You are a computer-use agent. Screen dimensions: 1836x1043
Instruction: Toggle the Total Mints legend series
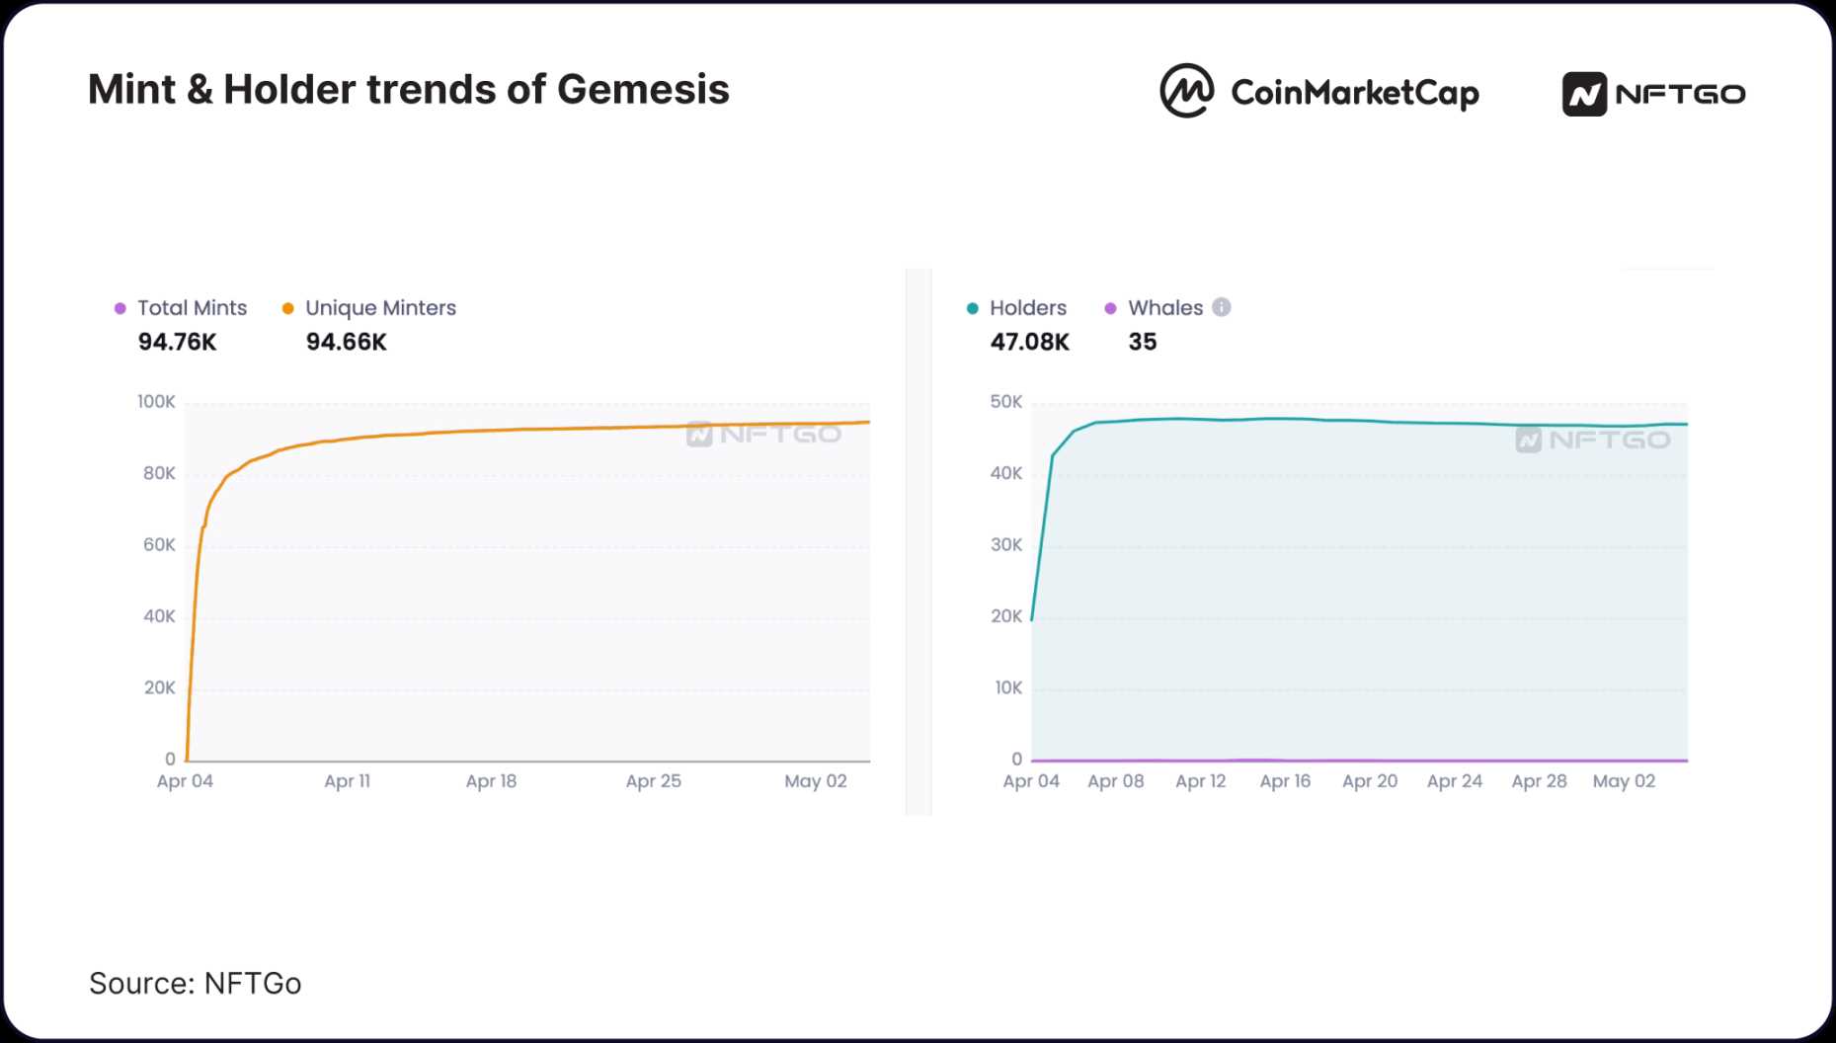(x=192, y=308)
